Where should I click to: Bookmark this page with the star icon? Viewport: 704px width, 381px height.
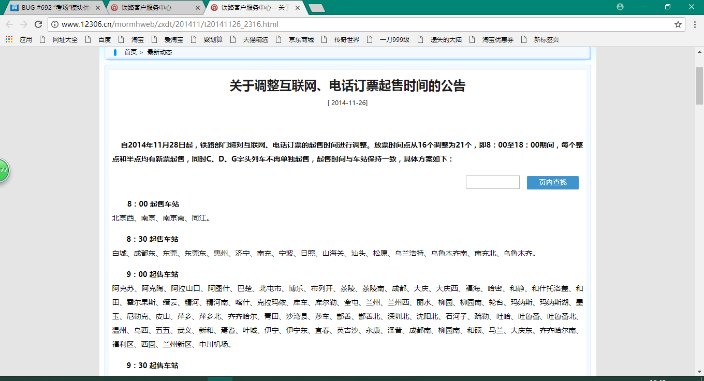point(678,24)
